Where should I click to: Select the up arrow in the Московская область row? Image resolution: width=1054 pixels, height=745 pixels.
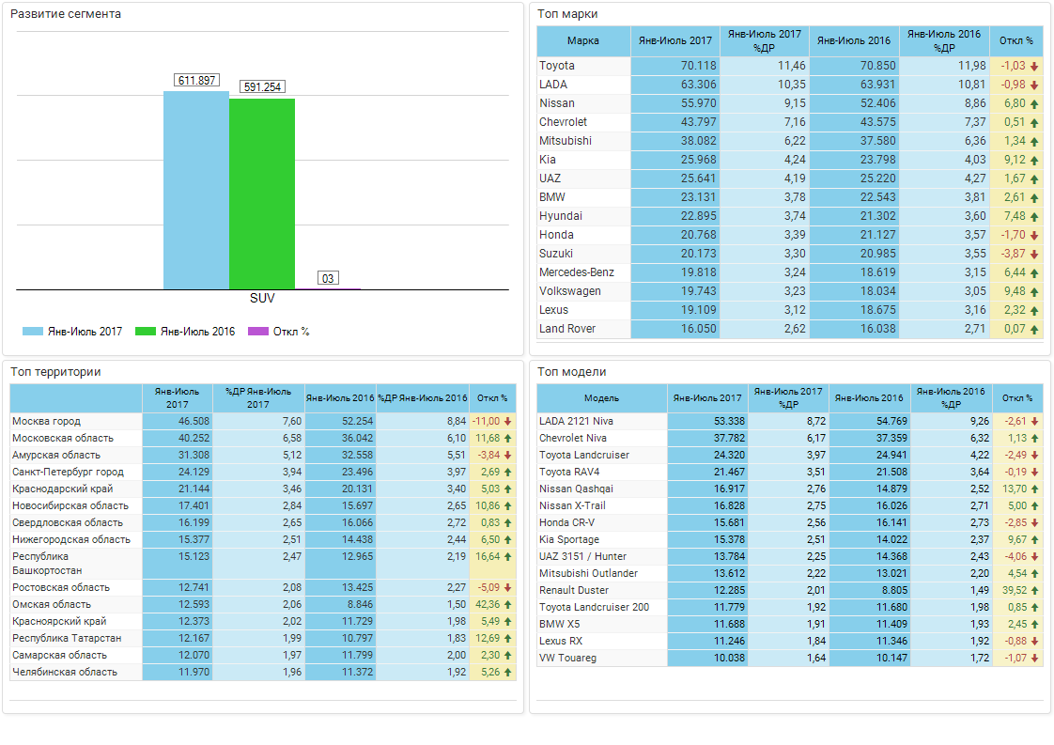coord(507,439)
